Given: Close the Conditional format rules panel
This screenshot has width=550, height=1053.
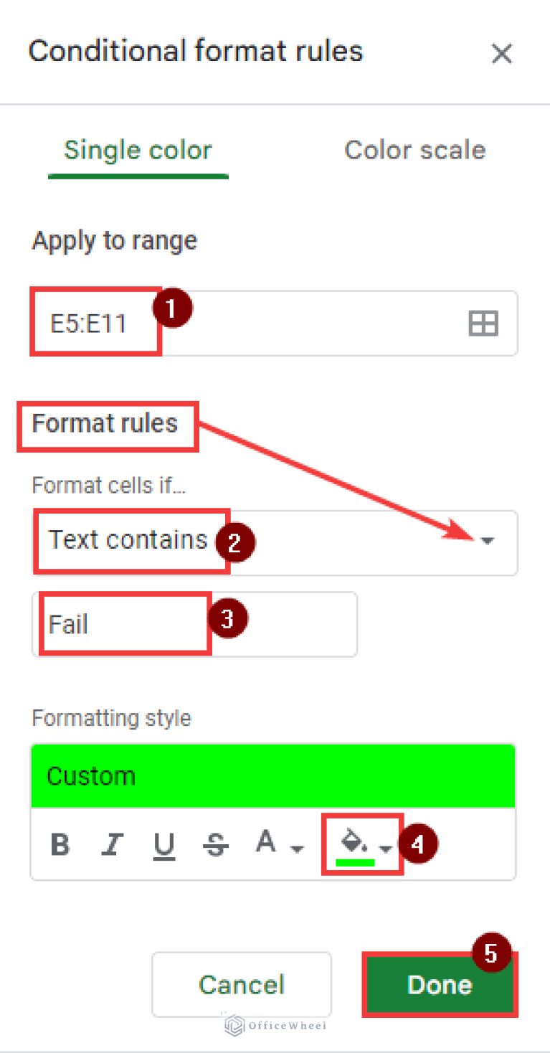Looking at the screenshot, I should pyautogui.click(x=502, y=53).
